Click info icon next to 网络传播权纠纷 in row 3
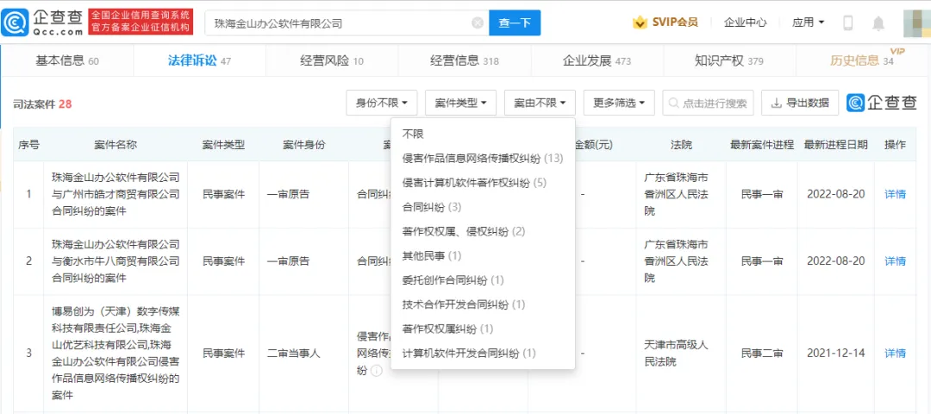The width and height of the screenshot is (931, 414). tap(376, 370)
